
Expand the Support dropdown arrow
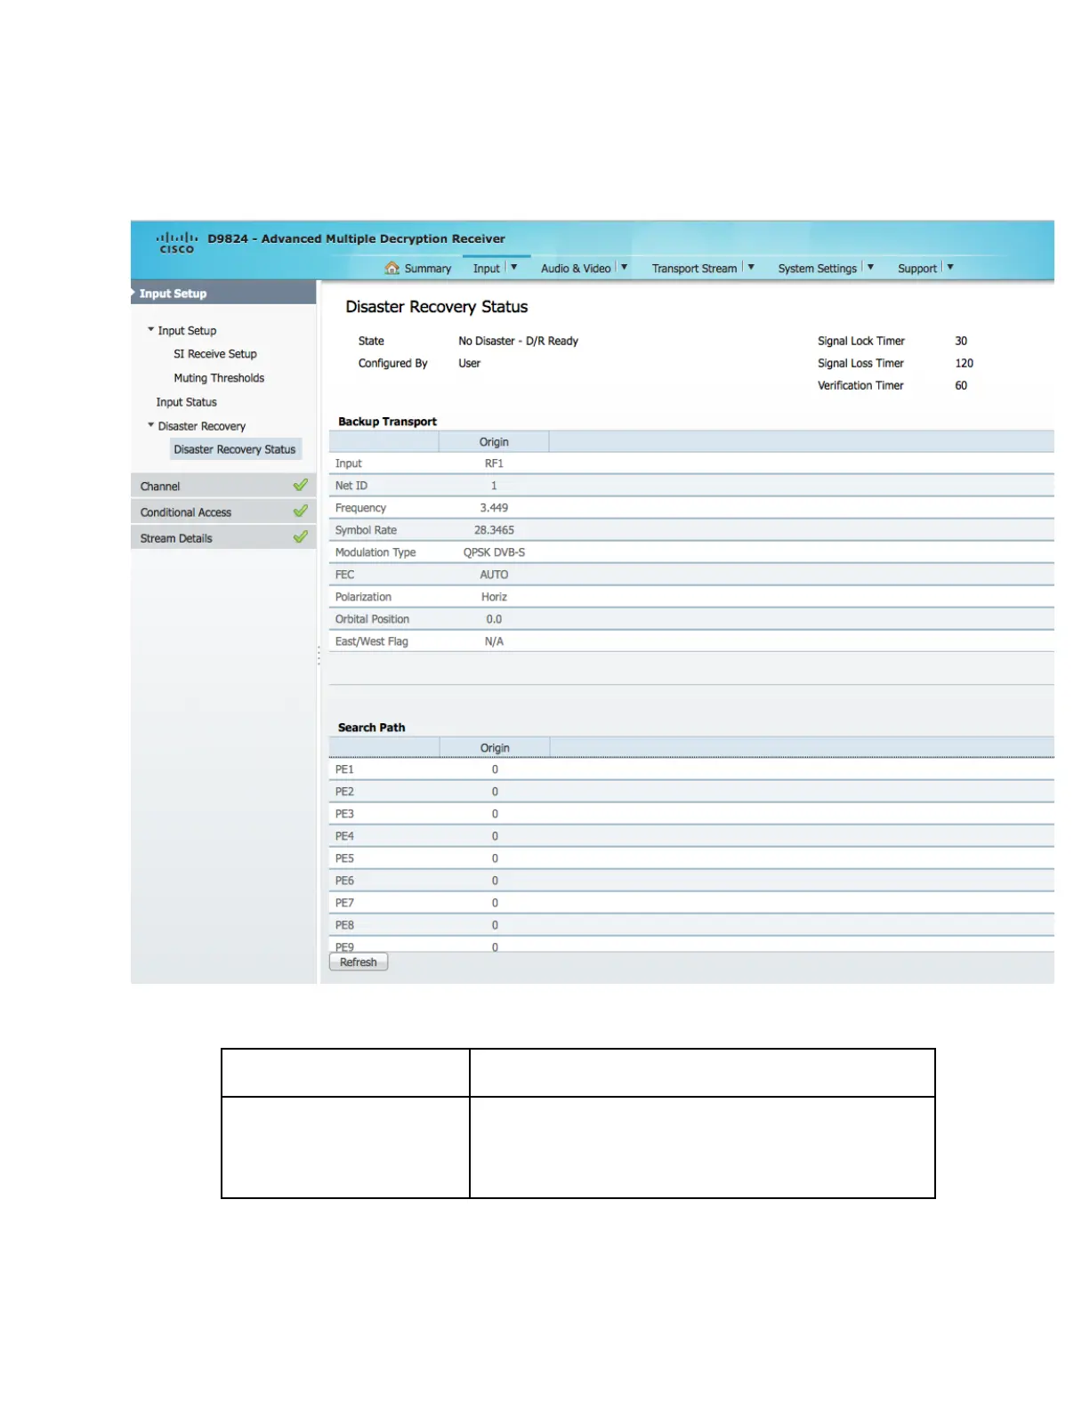[950, 267]
